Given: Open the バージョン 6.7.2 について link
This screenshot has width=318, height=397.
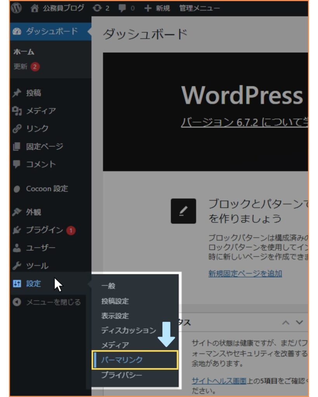Looking at the screenshot, I should coord(244,123).
